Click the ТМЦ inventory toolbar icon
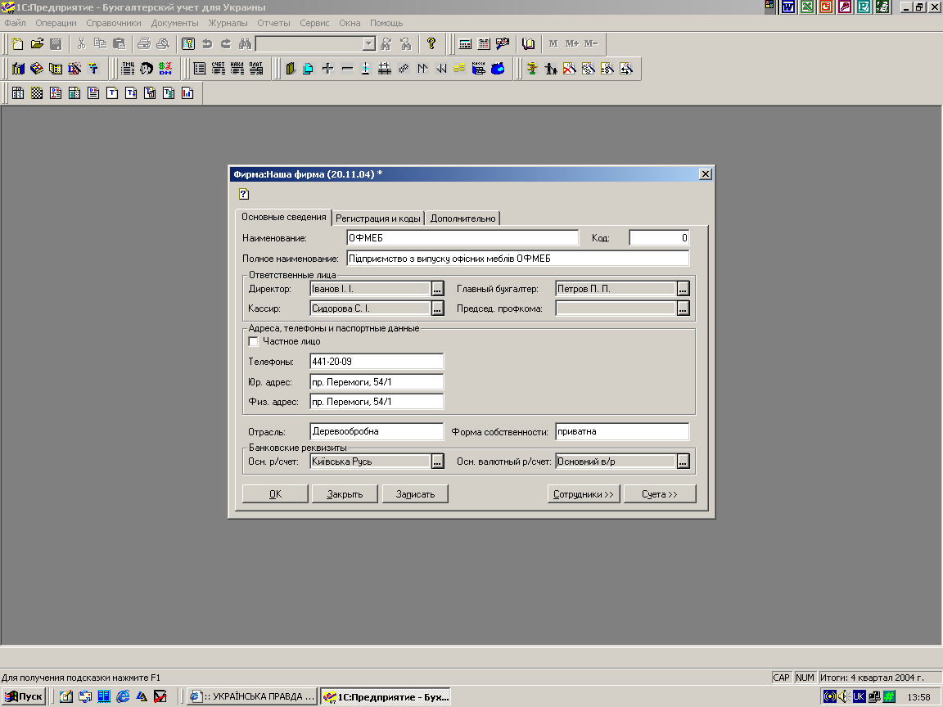Screen dimensions: 943x707 click(x=128, y=69)
